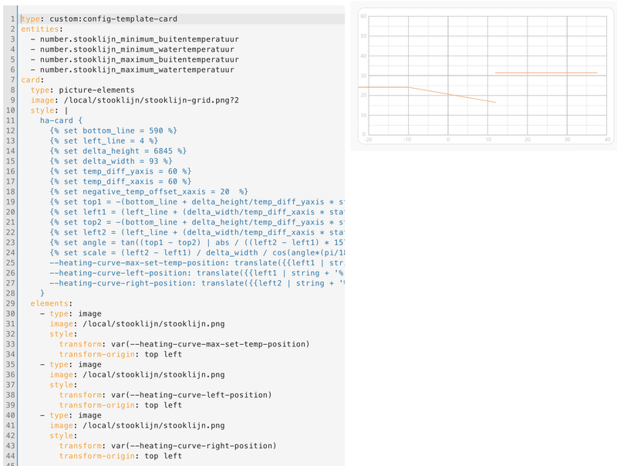This screenshot has height=466, width=617.
Task: Click the --heating-curve-max-set-temp-position: translate declaration
Action: (x=197, y=263)
